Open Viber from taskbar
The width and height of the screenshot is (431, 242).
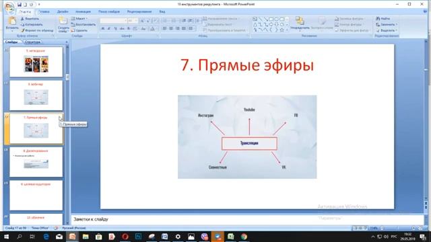[204, 237]
